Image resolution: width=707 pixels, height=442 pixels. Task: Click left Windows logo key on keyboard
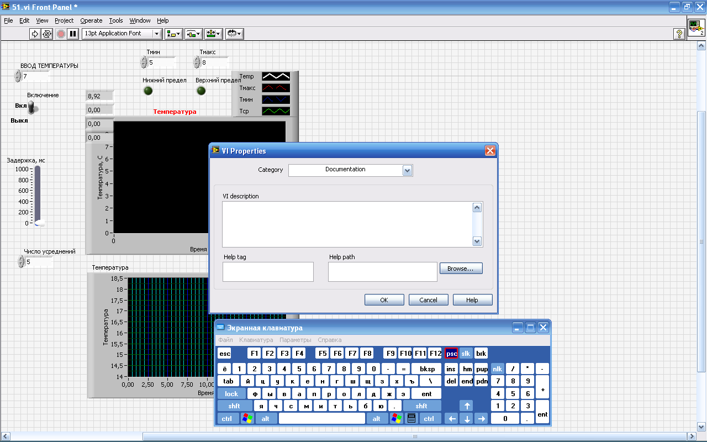pos(247,419)
